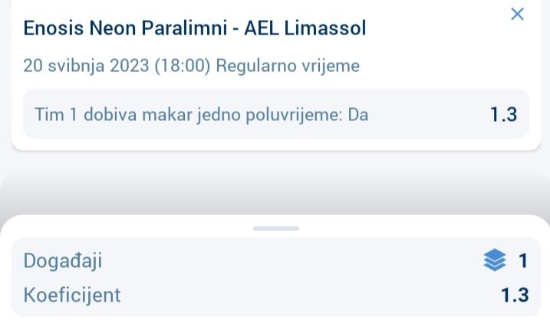
Task: Click the Koeficijent label
Action: tap(72, 295)
